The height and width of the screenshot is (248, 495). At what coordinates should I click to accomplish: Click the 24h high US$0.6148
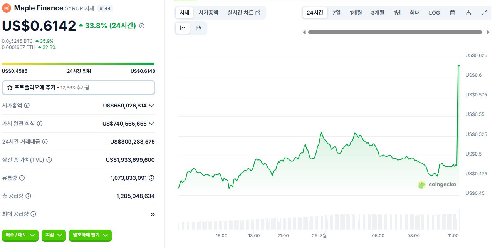point(143,71)
